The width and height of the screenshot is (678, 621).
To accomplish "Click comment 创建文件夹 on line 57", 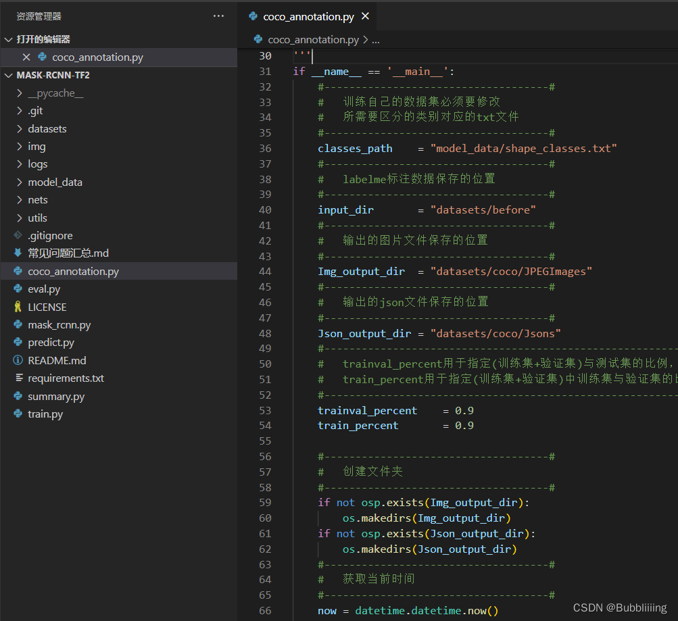I will coord(372,471).
